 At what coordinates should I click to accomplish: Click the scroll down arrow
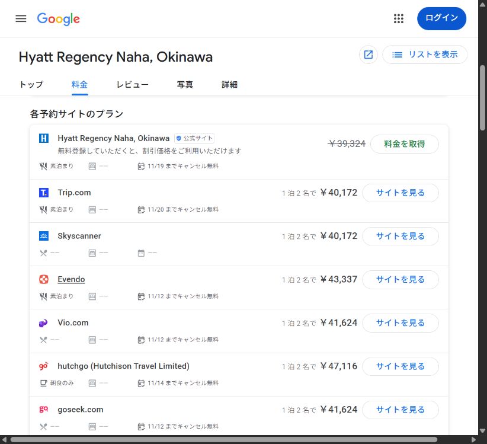tap(482, 430)
